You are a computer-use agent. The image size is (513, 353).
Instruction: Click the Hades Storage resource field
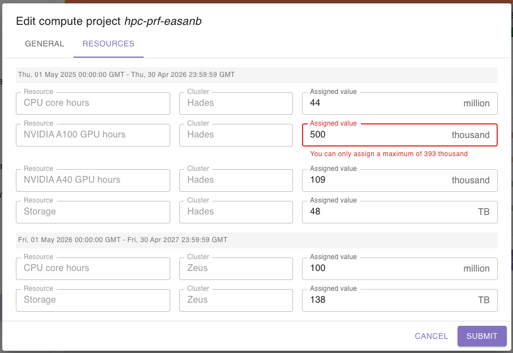(x=93, y=212)
